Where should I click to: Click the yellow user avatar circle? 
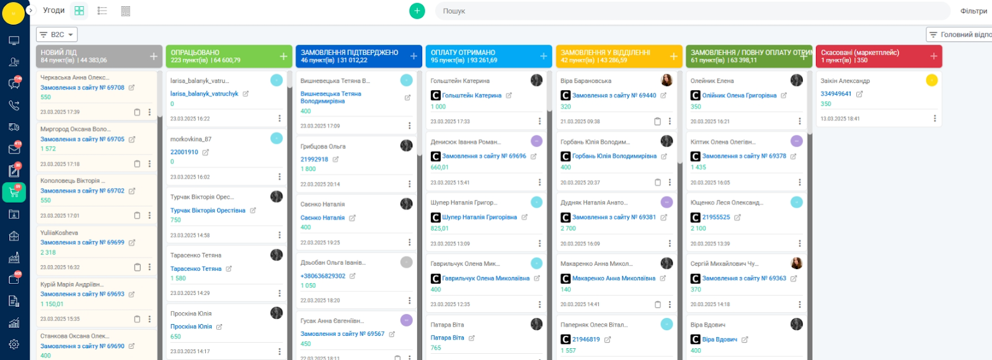[13, 13]
